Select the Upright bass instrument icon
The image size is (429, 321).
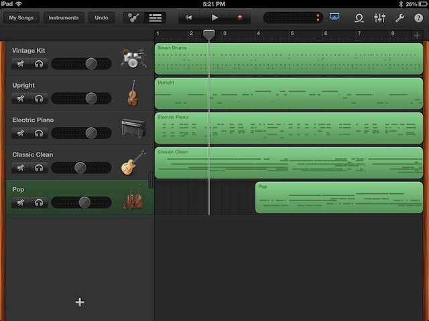[x=133, y=93]
